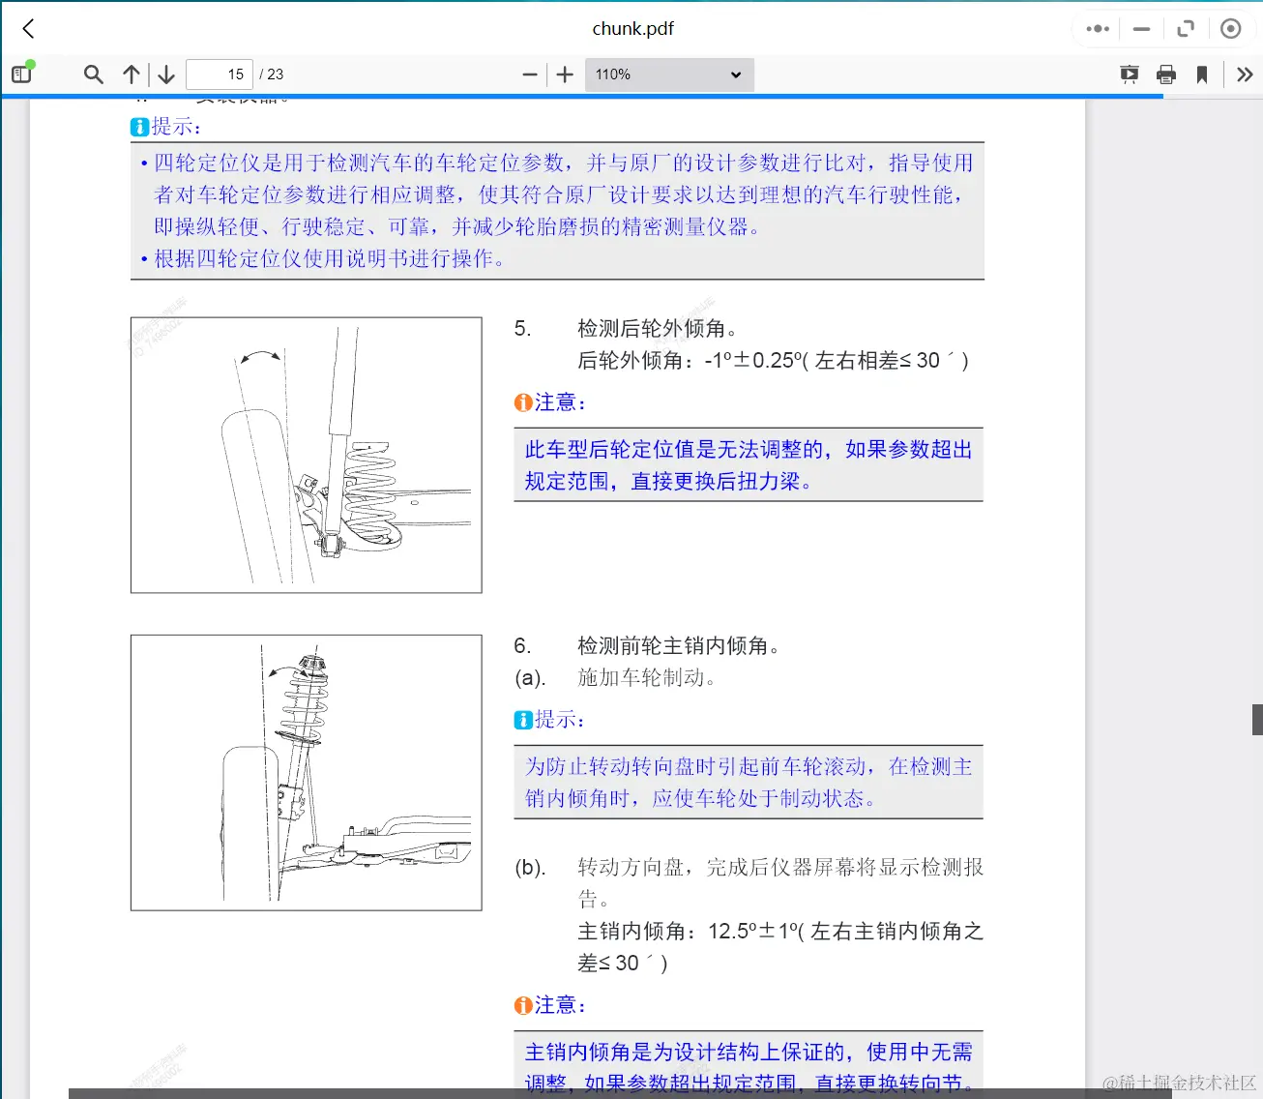Open search within the document
This screenshot has width=1263, height=1099.
point(93,74)
